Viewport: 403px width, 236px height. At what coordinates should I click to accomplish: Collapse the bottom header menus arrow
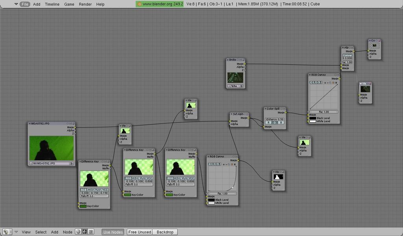click(16, 232)
